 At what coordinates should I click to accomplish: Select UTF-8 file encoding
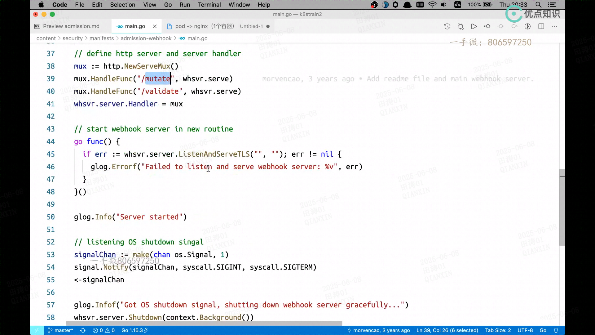(x=525, y=330)
